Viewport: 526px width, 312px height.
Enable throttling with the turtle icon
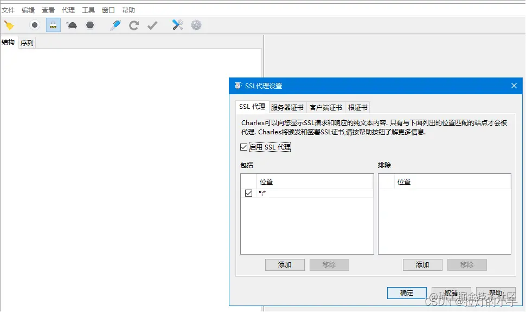[71, 24]
